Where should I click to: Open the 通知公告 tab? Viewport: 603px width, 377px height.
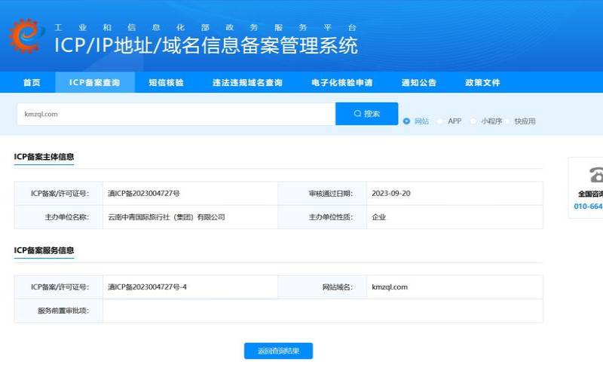(x=419, y=82)
